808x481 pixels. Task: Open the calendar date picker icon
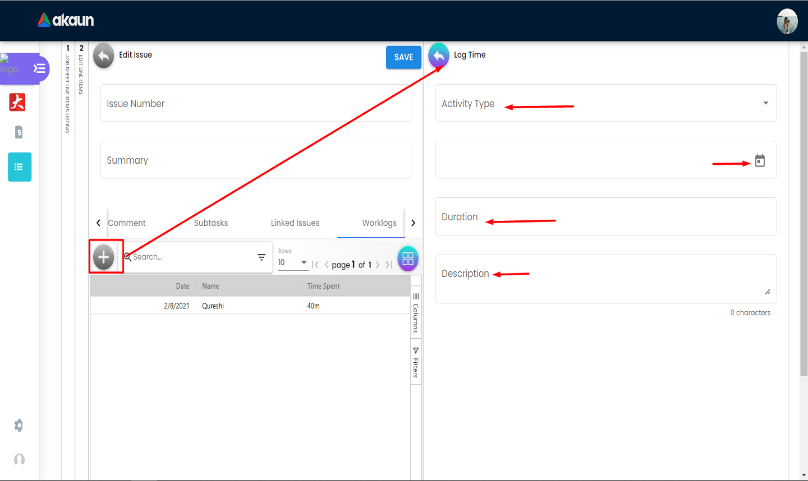[760, 161]
